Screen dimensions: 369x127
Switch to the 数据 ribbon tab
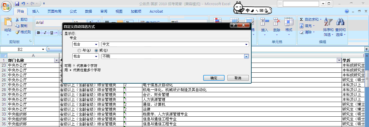89,11
